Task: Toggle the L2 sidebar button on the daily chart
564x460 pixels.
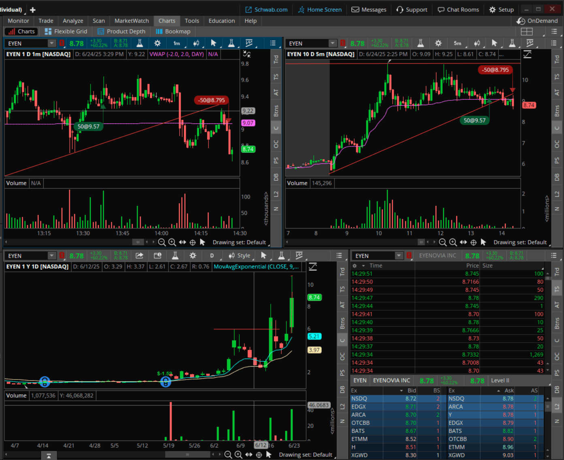Action: click(x=343, y=406)
